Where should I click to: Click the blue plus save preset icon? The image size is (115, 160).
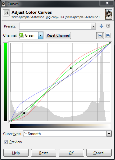pyautogui.click(x=101, y=26)
